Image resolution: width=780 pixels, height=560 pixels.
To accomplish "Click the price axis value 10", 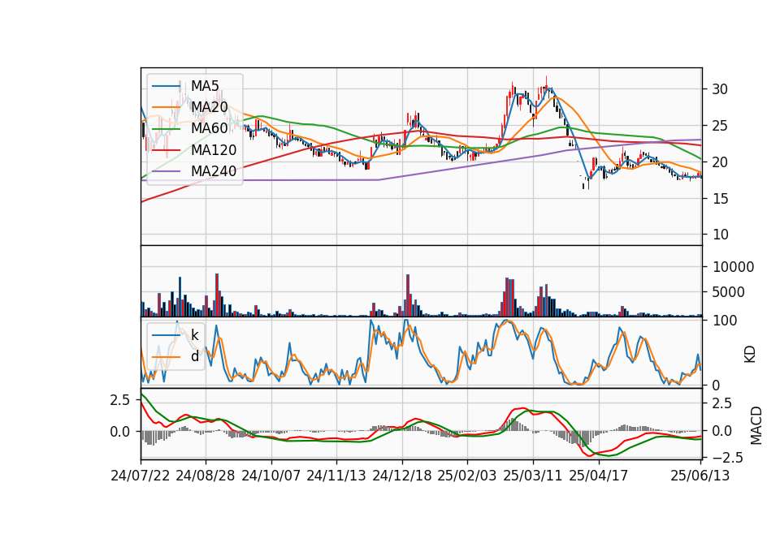I will coord(719,235).
